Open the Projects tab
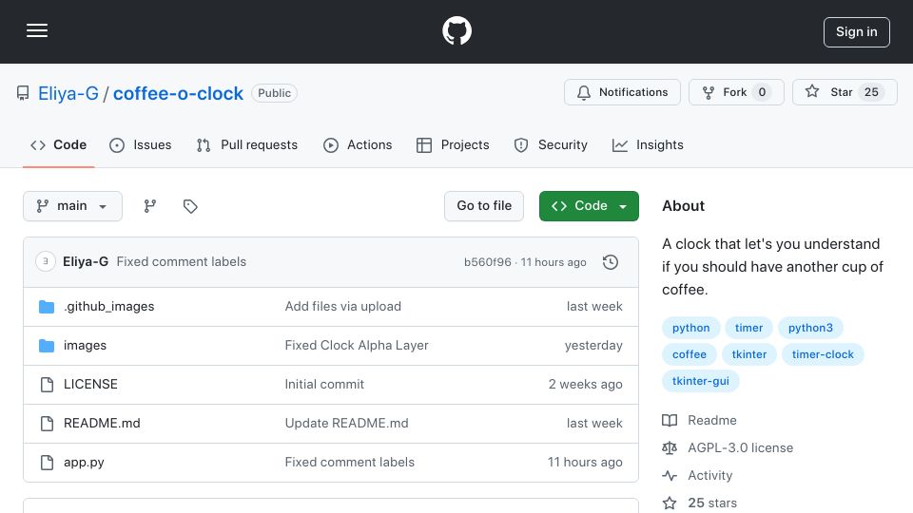The image size is (913, 513). pyautogui.click(x=453, y=144)
